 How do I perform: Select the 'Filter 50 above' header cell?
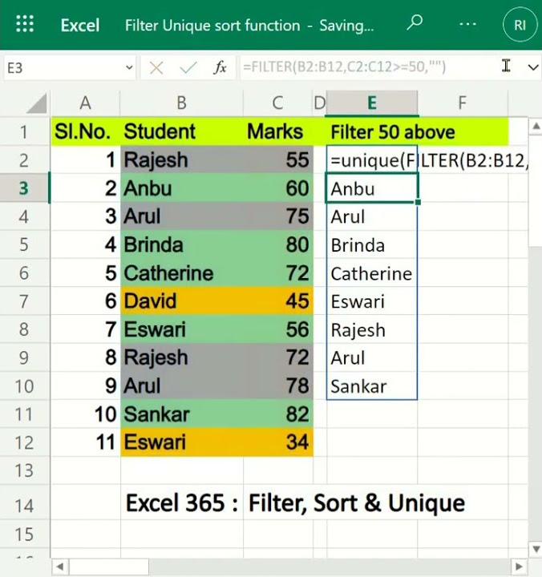pos(393,132)
